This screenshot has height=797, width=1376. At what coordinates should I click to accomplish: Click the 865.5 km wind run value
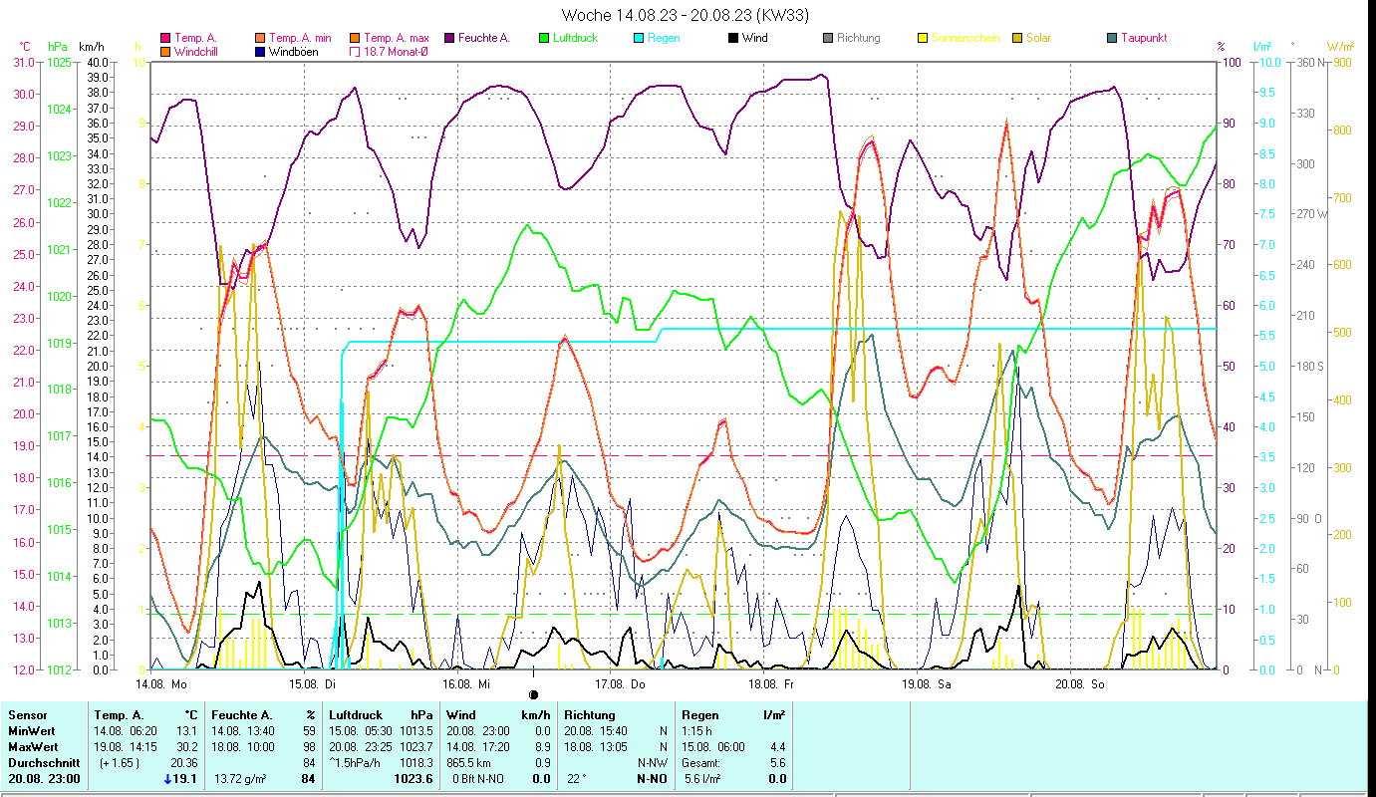click(470, 763)
